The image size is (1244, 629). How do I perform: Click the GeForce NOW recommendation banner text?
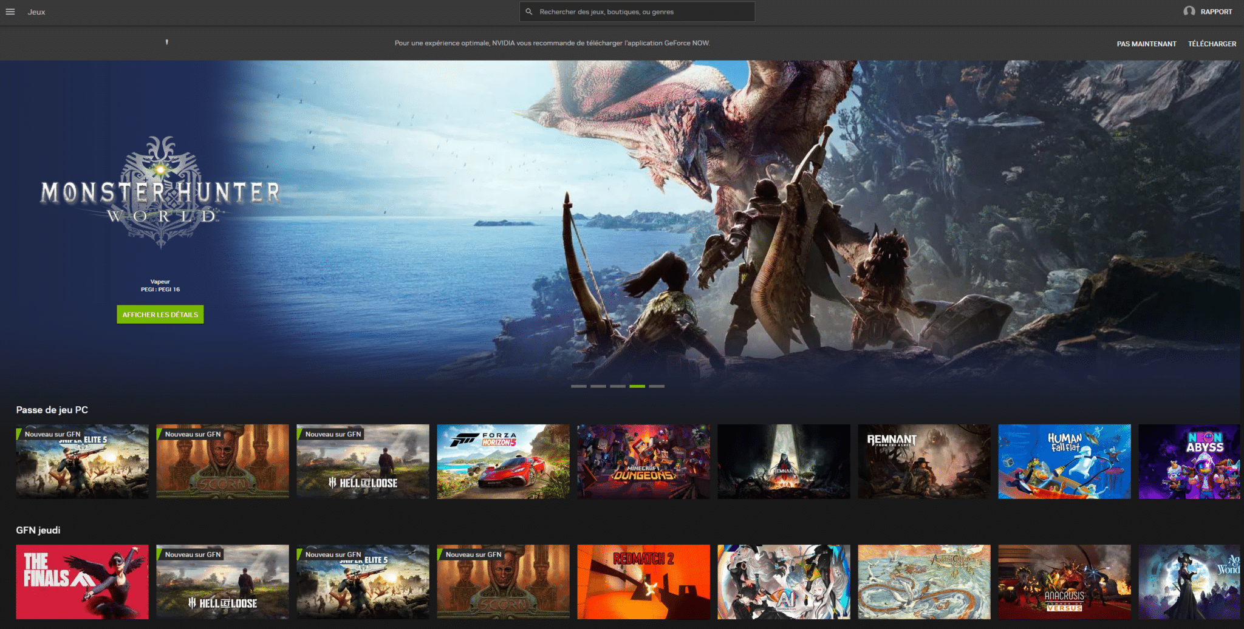(x=552, y=43)
